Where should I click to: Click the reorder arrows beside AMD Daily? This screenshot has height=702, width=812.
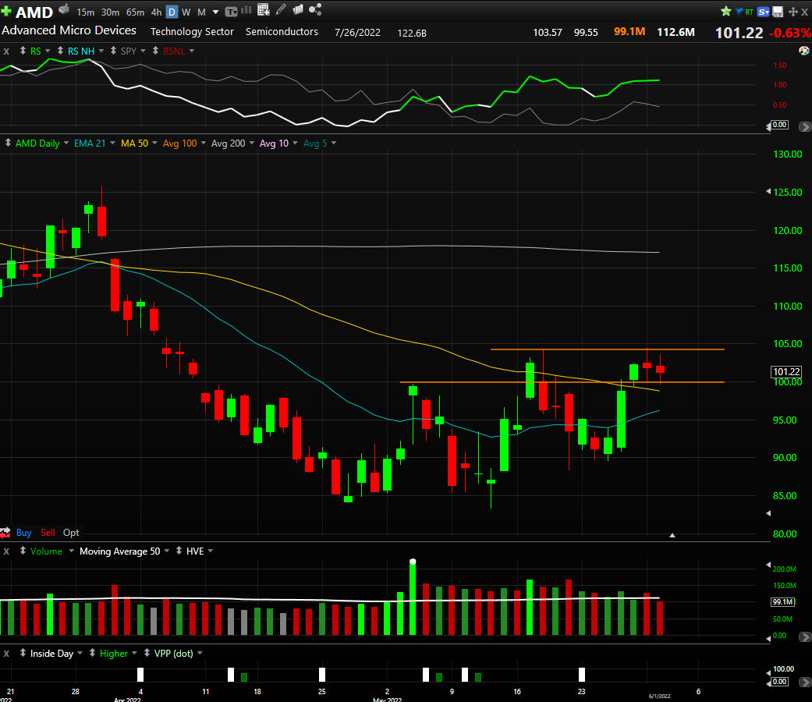8,143
